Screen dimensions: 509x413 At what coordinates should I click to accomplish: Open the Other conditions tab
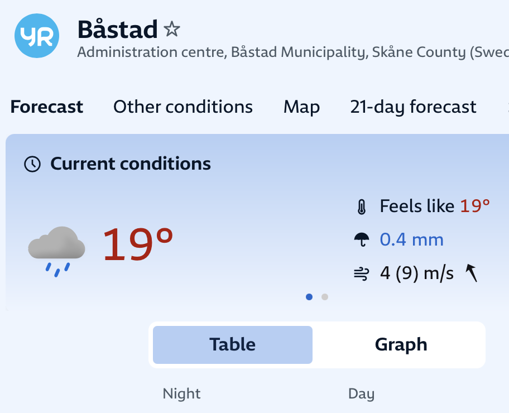coord(183,107)
